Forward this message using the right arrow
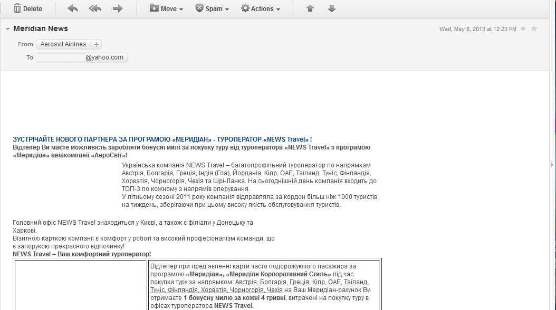Image resolution: width=556 pixels, height=310 pixels. (x=118, y=8)
